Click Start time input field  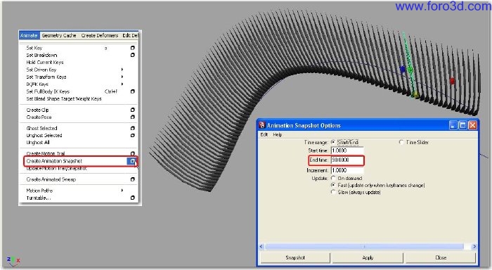pos(347,150)
